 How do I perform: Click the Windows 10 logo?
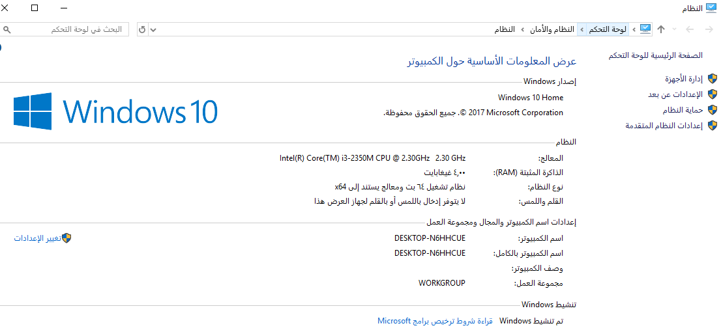tap(115, 111)
